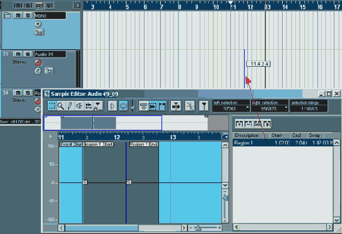Select the Zoom magnifier tool

[61, 106]
